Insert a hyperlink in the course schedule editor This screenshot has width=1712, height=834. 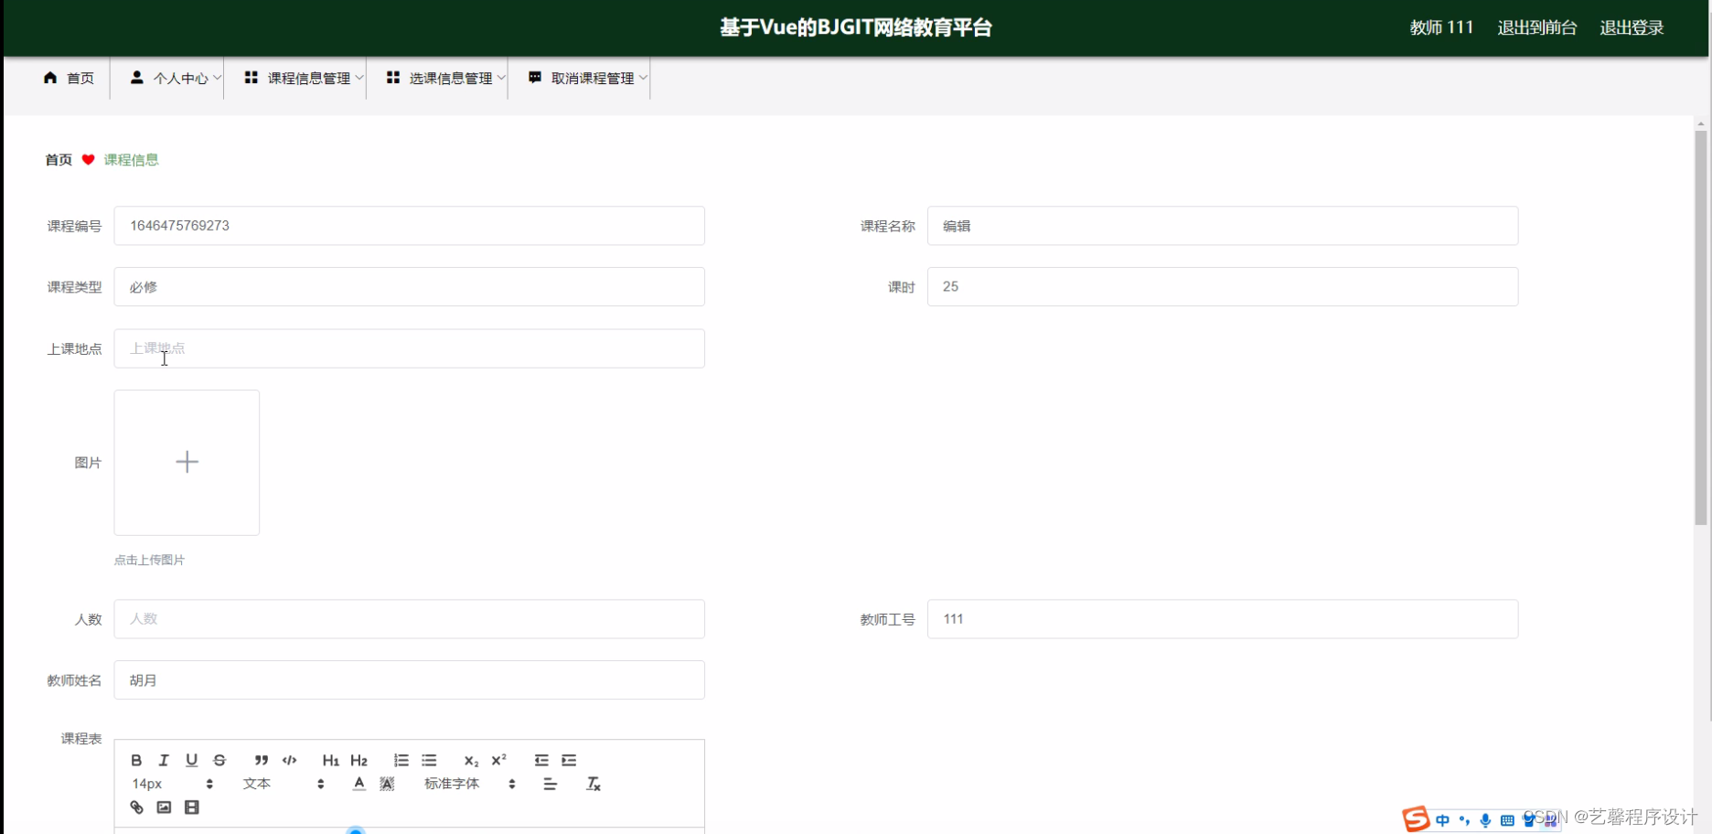pyautogui.click(x=136, y=807)
